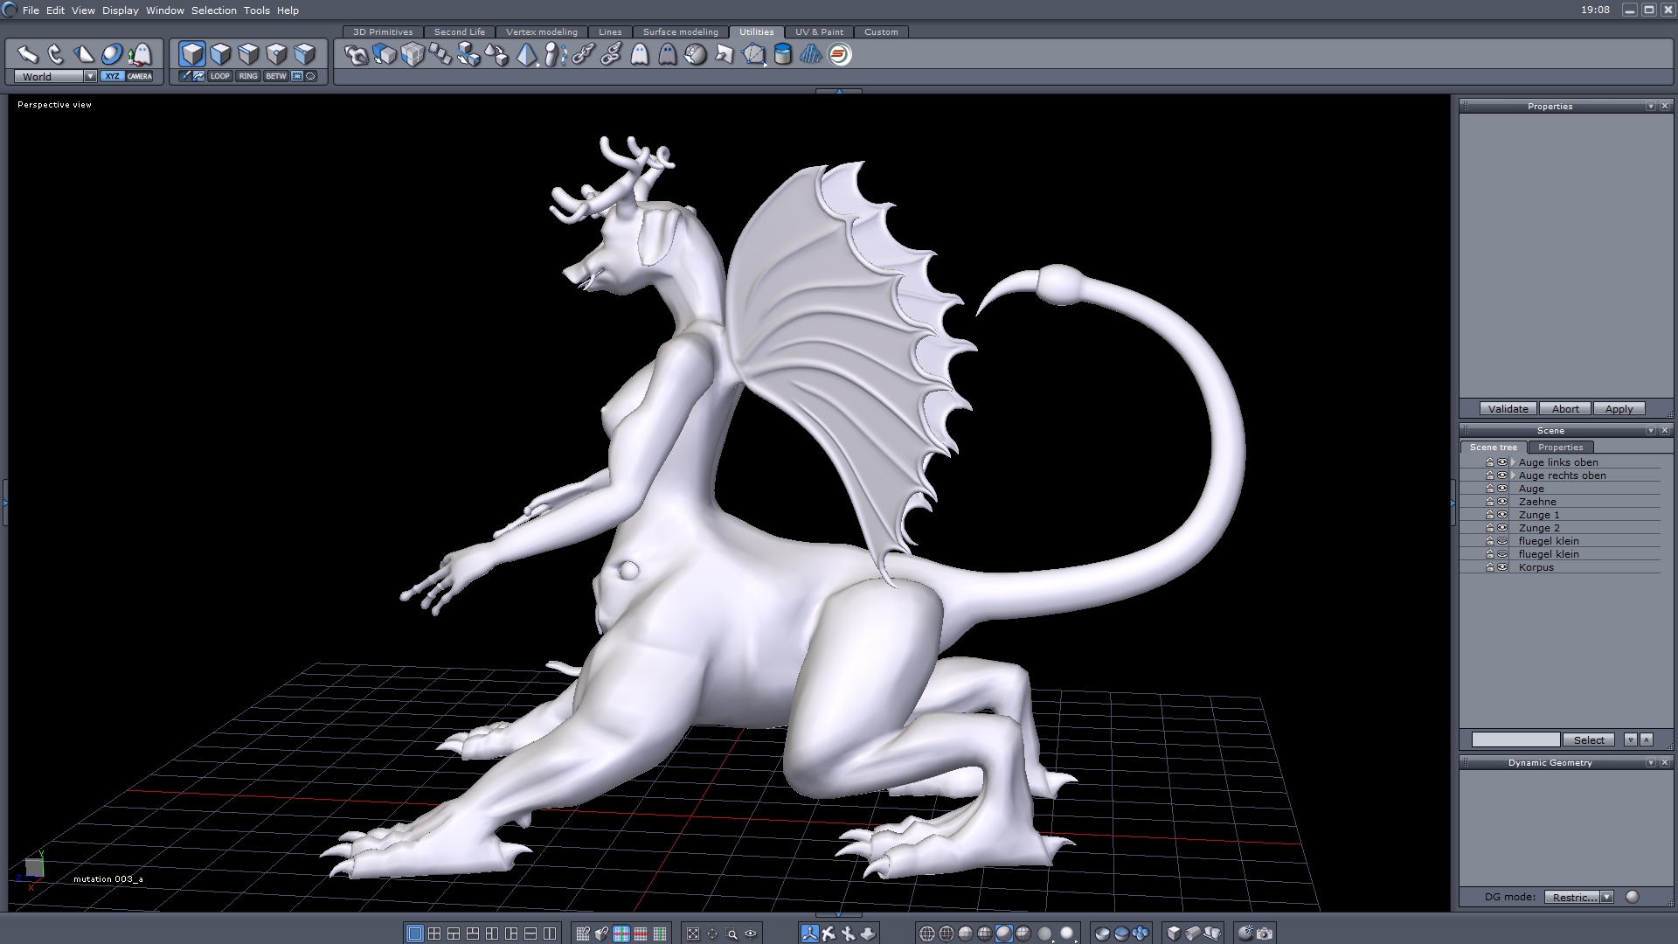Click the Scene panel search input field
Viewport: 1678px width, 944px height.
click(x=1515, y=739)
